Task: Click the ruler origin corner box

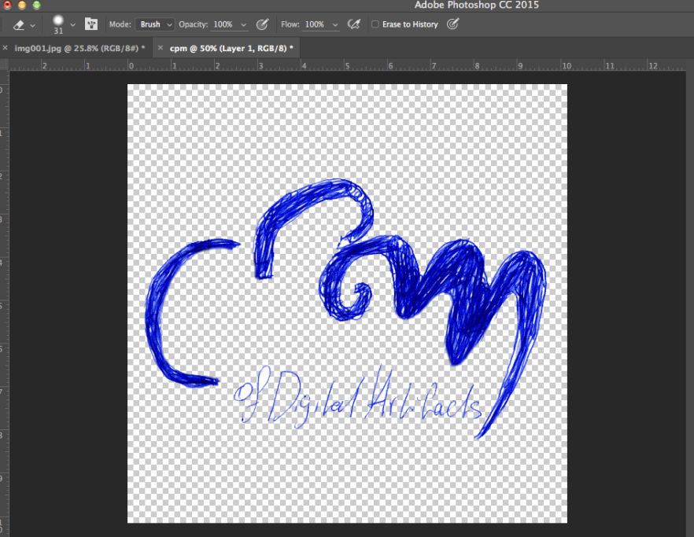Action: tap(4, 65)
